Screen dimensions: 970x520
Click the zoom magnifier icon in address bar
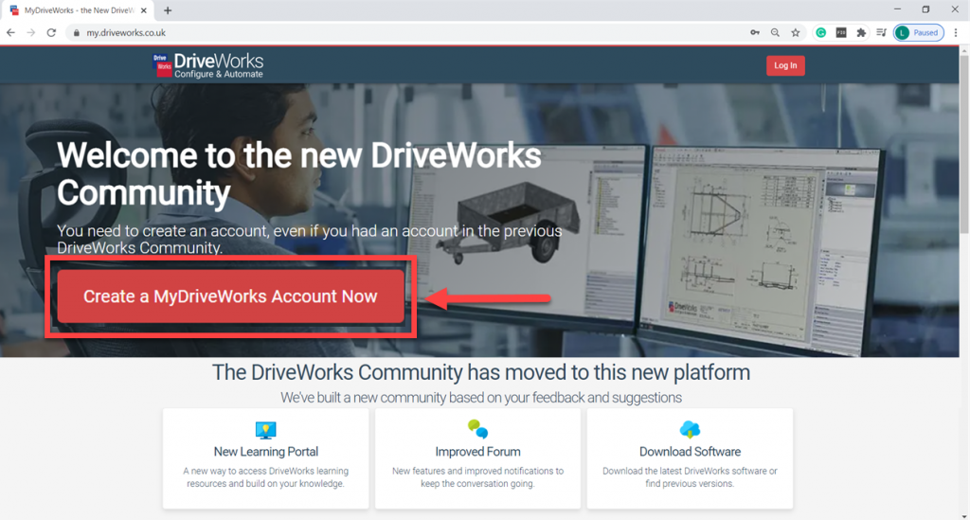(x=775, y=33)
